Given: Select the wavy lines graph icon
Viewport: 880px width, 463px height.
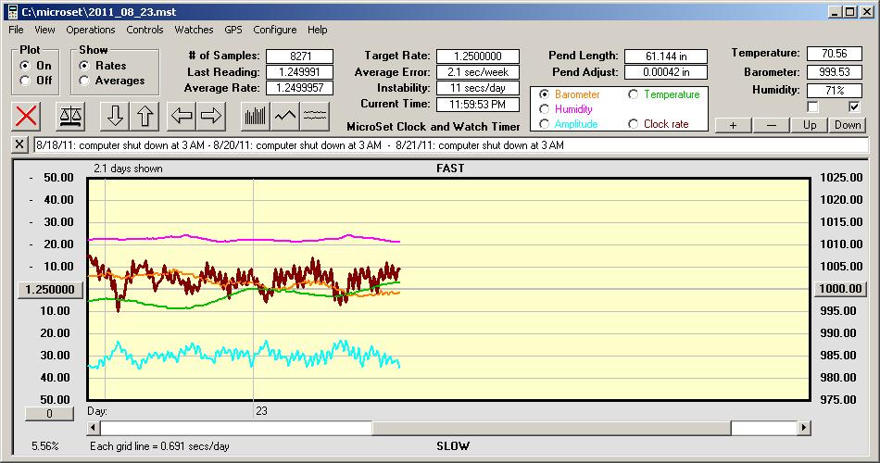Looking at the screenshot, I should pyautogui.click(x=315, y=116).
